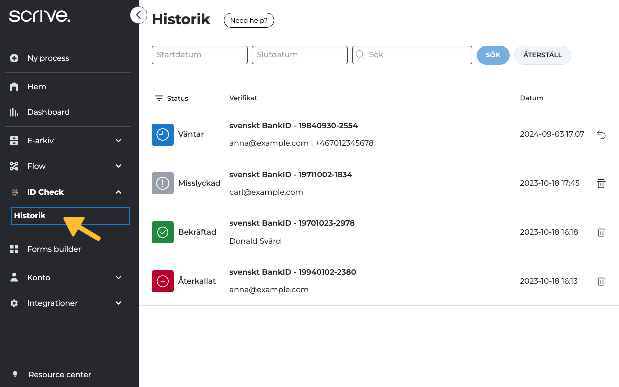This screenshot has width=619, height=387.
Task: Open Forms builder in the sidebar
Action: 54,249
